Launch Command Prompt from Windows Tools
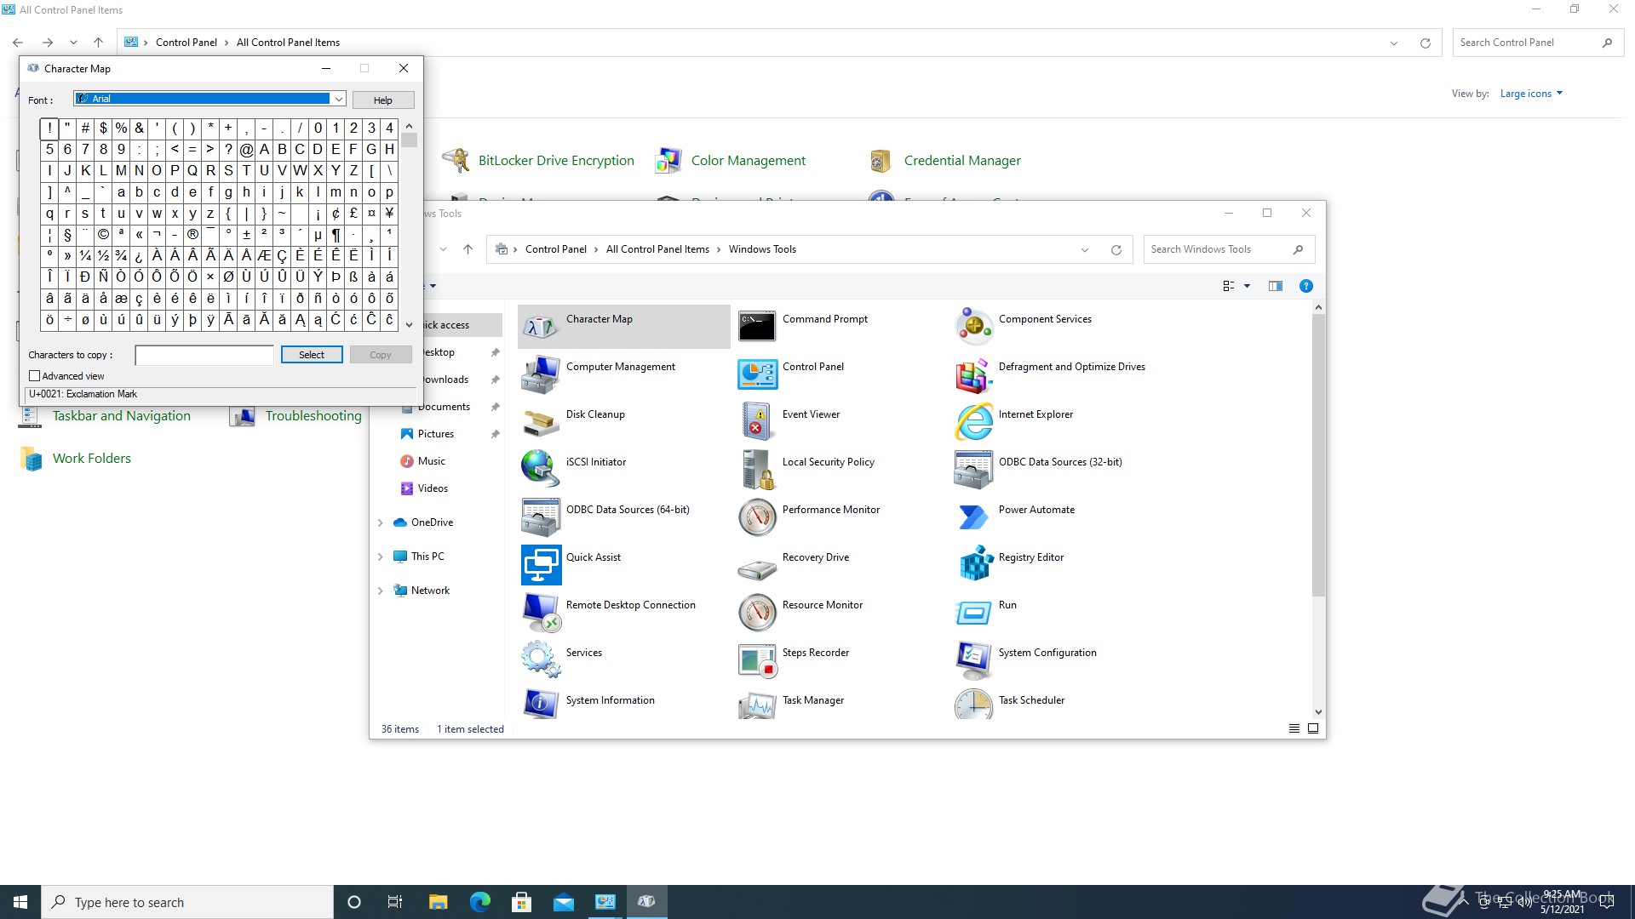1635x919 pixels. (757, 325)
